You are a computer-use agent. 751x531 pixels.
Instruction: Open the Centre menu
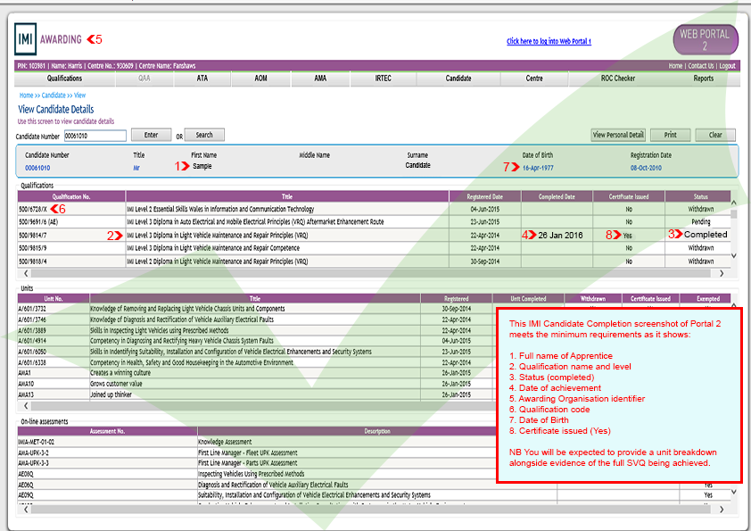(534, 79)
